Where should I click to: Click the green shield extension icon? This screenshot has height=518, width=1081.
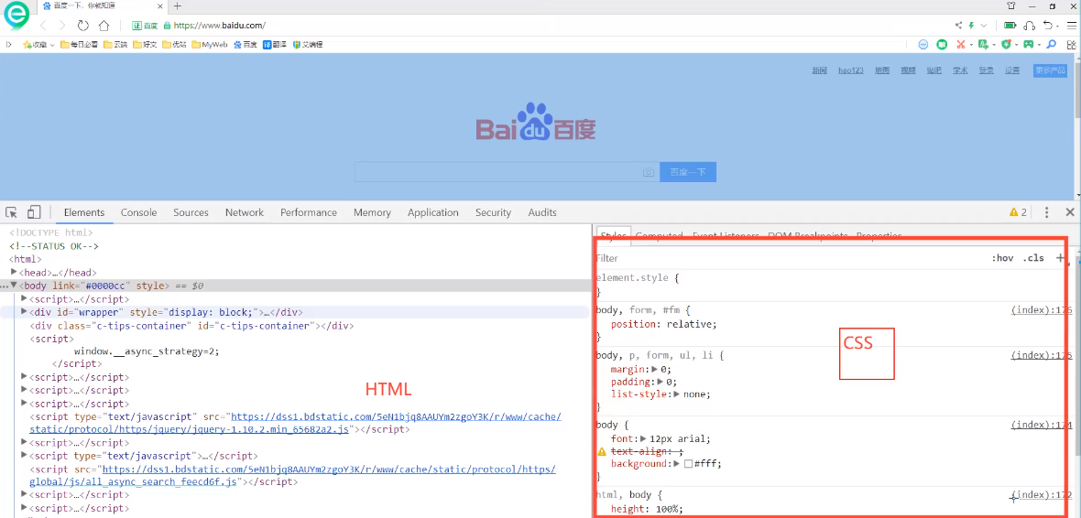point(1006,44)
